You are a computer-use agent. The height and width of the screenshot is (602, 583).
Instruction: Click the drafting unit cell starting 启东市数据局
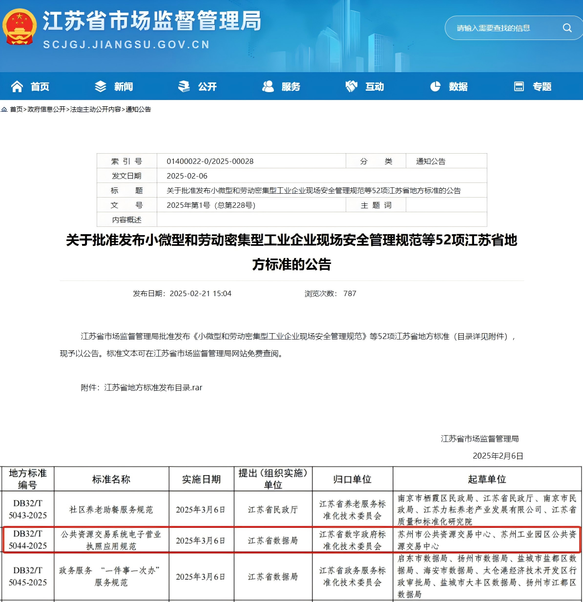coord(487,577)
